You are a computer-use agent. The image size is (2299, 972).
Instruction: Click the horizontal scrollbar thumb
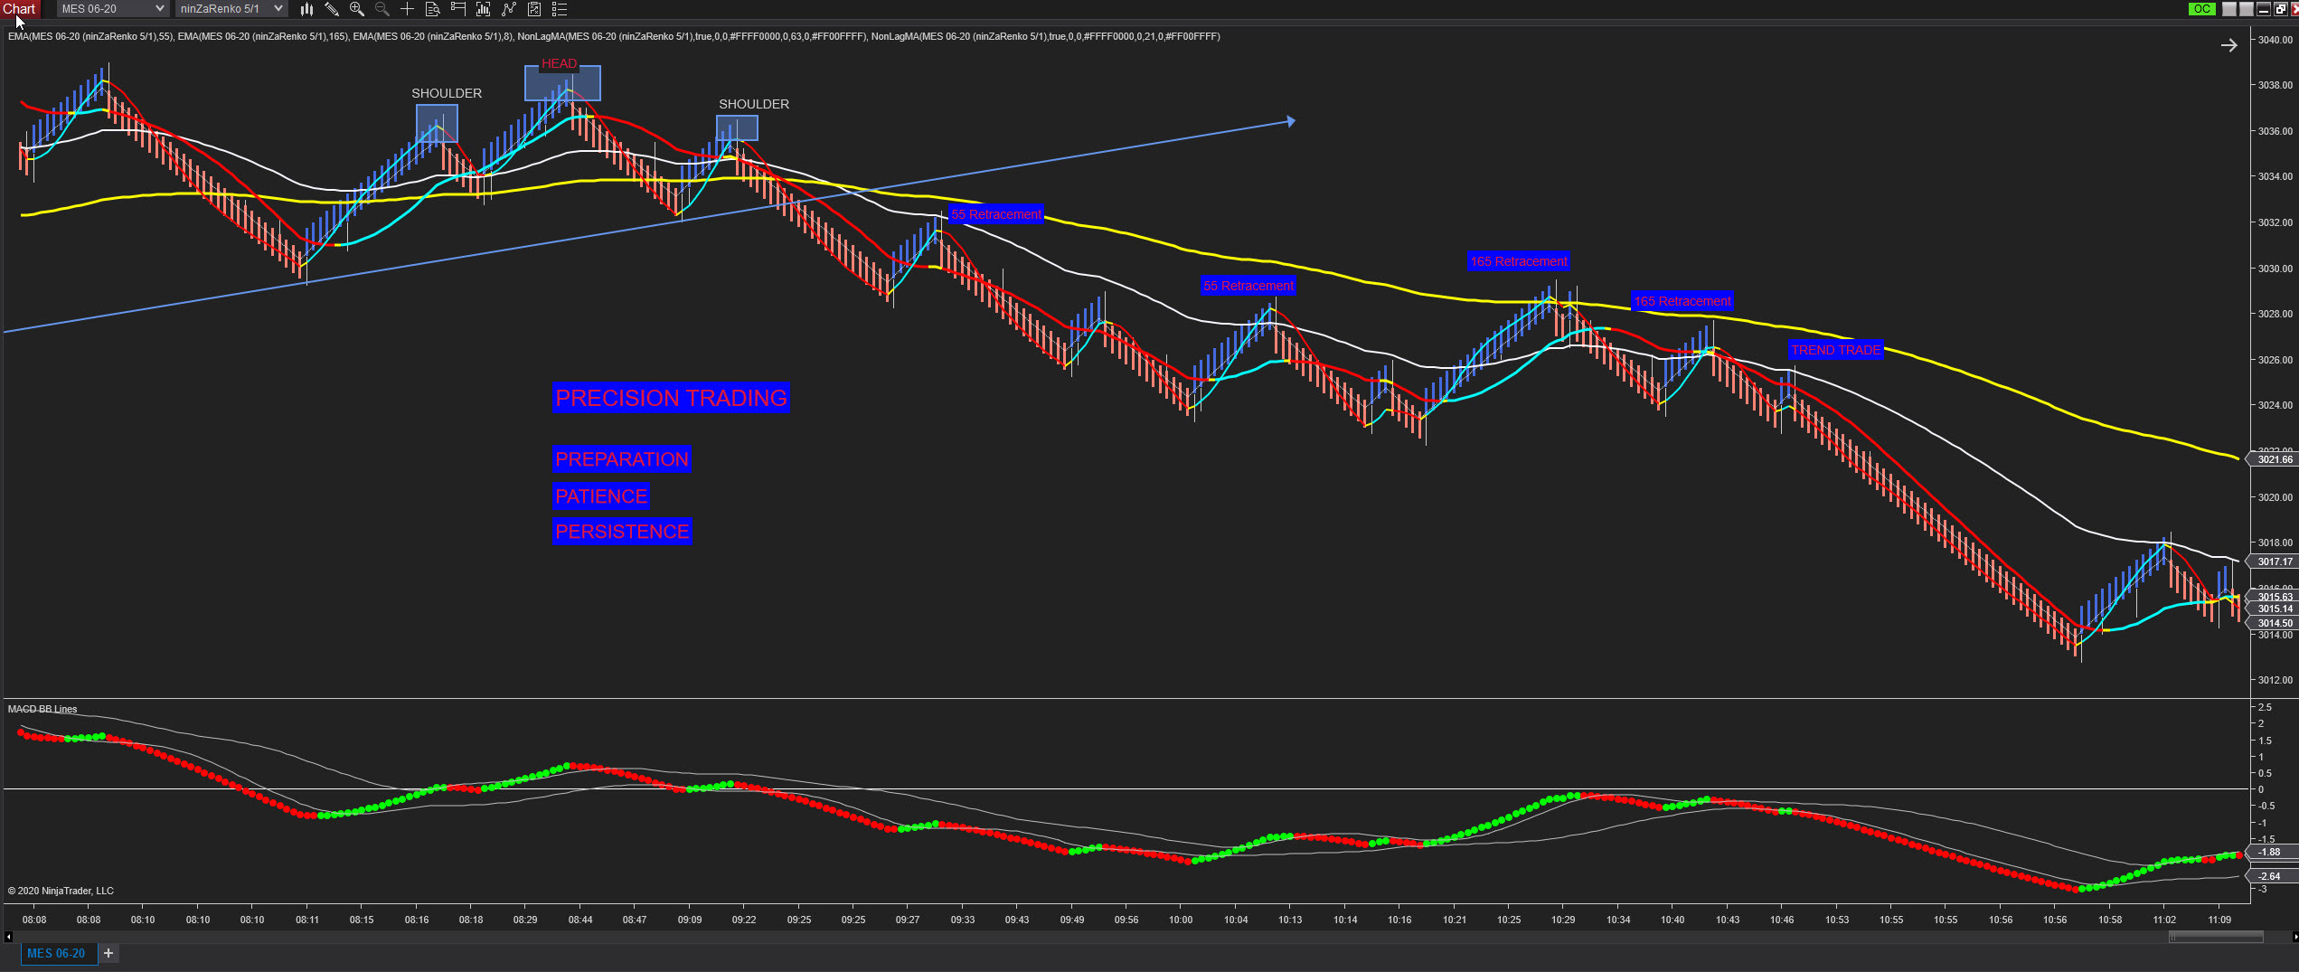[x=2216, y=937]
